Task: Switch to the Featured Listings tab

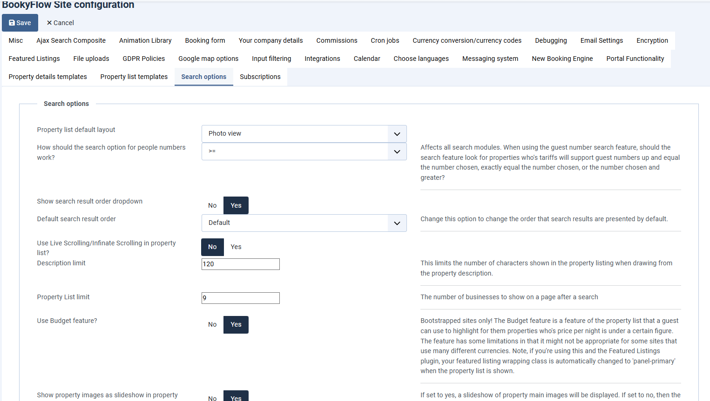Action: 34,59
